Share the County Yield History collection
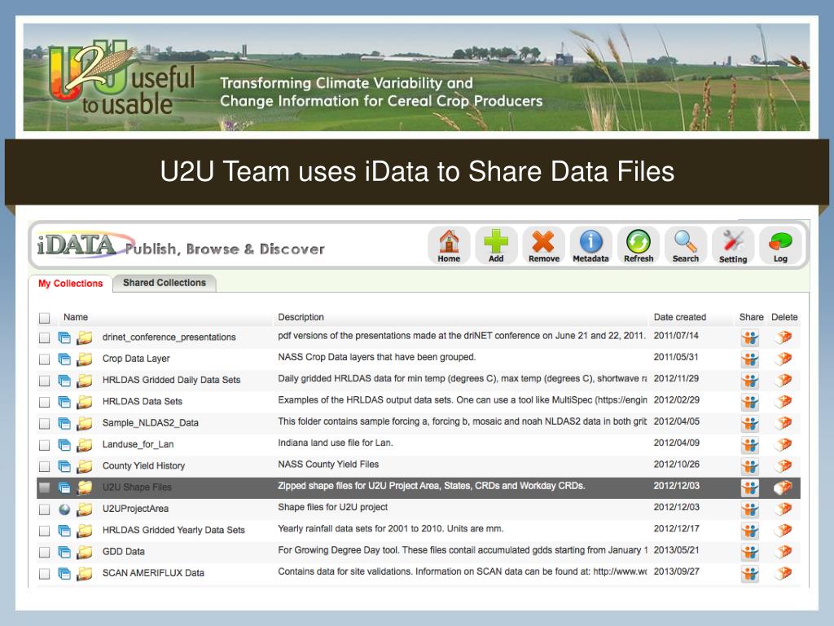Viewport: 834px width, 626px height. click(750, 465)
